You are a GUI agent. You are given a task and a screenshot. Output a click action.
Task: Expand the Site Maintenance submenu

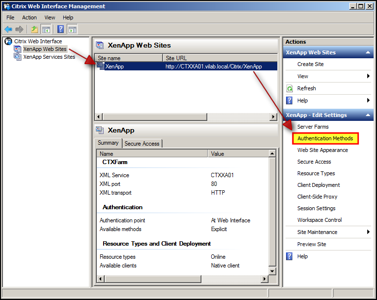(368, 232)
